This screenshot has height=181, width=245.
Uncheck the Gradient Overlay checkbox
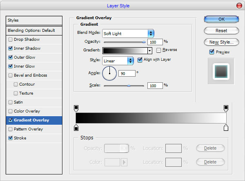(x=10, y=120)
